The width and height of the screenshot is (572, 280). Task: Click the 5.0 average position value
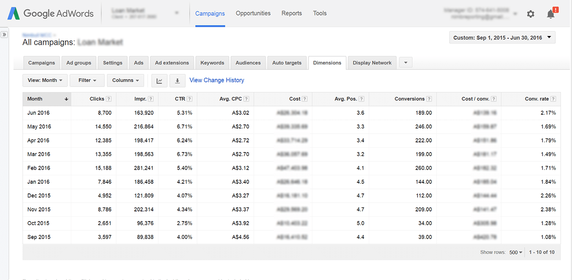(x=360, y=223)
